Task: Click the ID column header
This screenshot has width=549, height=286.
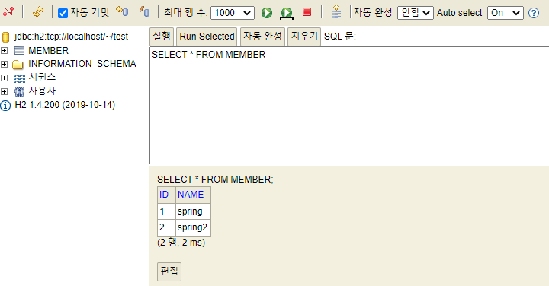Action: [x=166, y=195]
